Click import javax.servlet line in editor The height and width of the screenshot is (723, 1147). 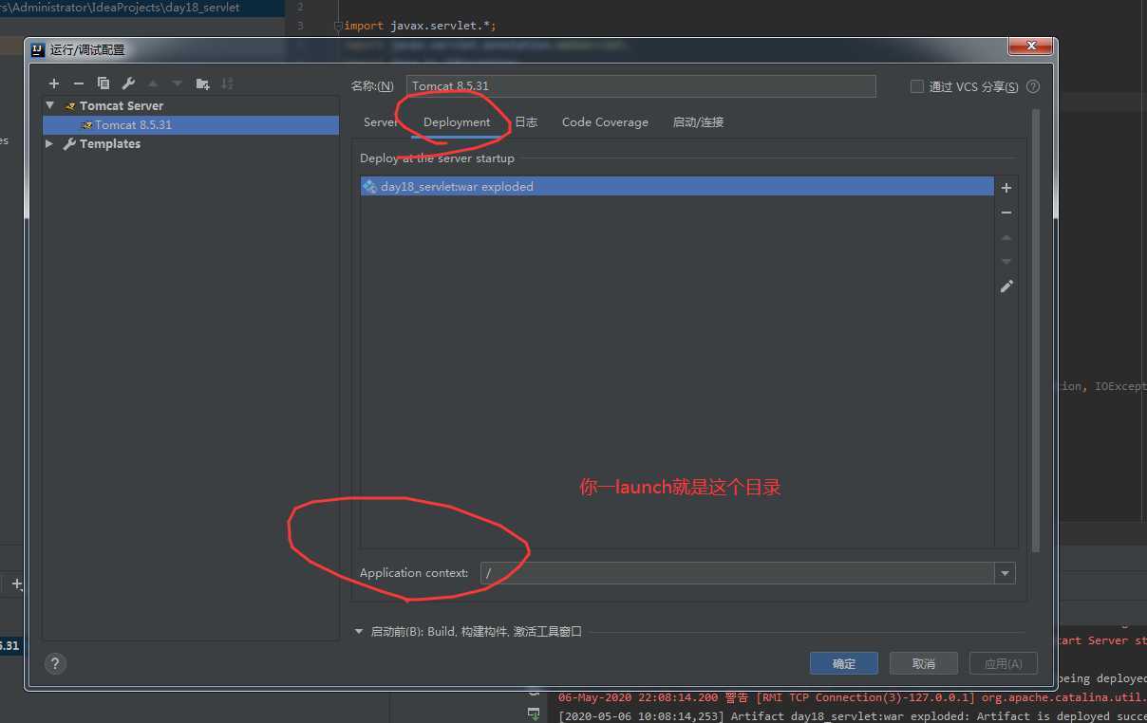click(420, 26)
